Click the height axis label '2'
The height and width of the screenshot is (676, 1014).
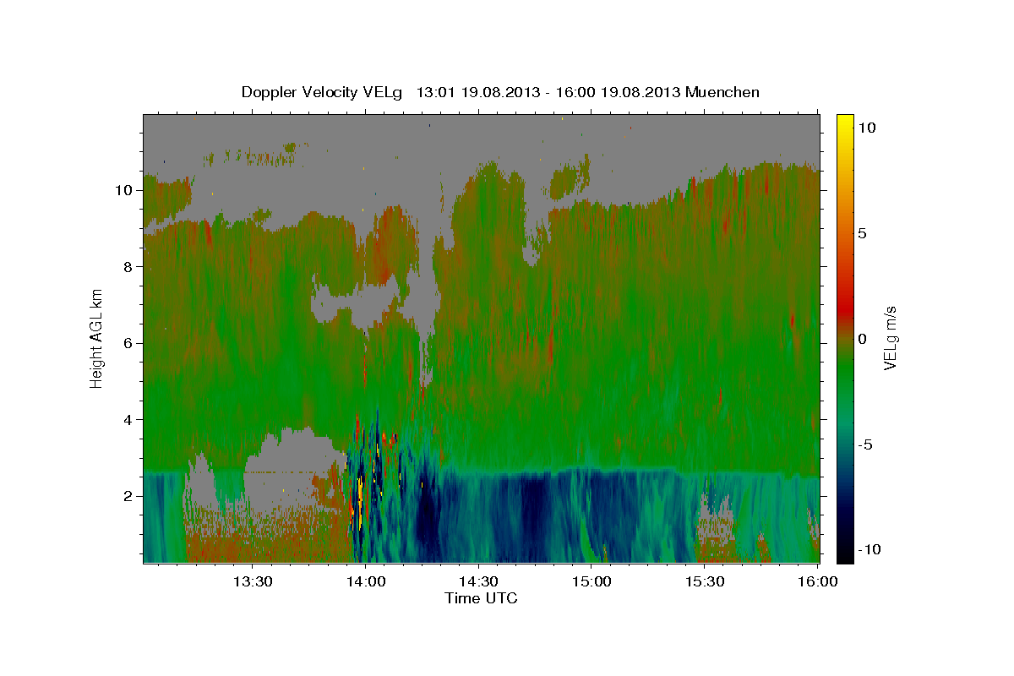[x=128, y=496]
